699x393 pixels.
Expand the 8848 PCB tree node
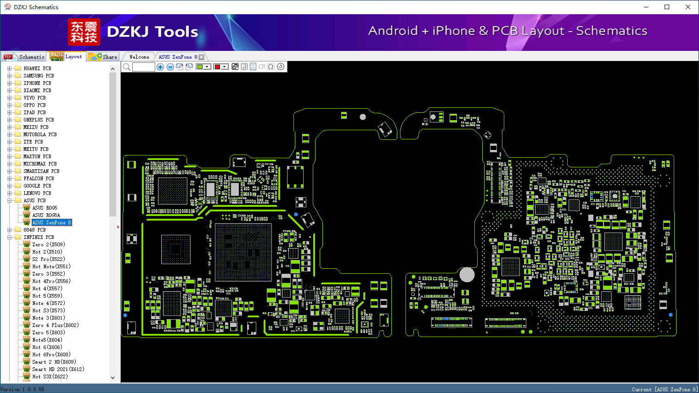coord(9,230)
